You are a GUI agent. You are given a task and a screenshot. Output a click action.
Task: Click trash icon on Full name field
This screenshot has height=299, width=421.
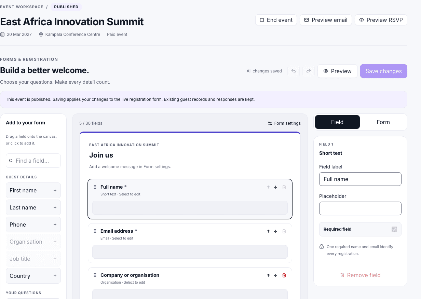(x=284, y=187)
